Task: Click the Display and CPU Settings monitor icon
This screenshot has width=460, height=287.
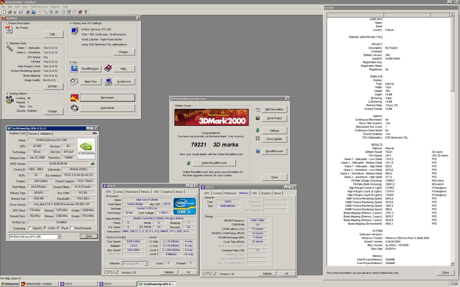Action: click(75, 31)
